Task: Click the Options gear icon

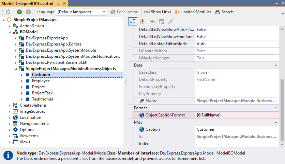Action: (x=15, y=130)
